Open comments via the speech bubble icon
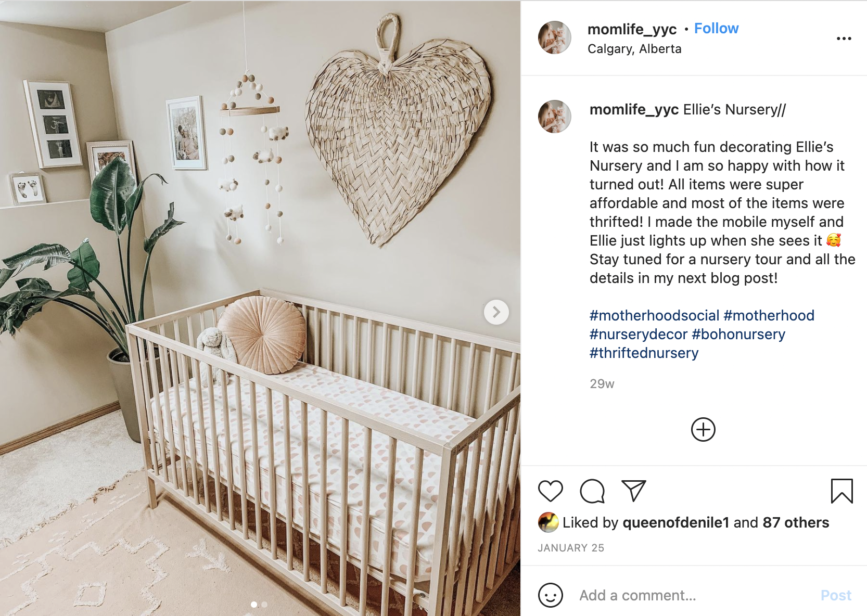This screenshot has height=616, width=867. (592, 491)
